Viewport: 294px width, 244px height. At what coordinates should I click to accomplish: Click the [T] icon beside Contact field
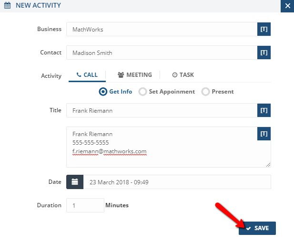264,53
